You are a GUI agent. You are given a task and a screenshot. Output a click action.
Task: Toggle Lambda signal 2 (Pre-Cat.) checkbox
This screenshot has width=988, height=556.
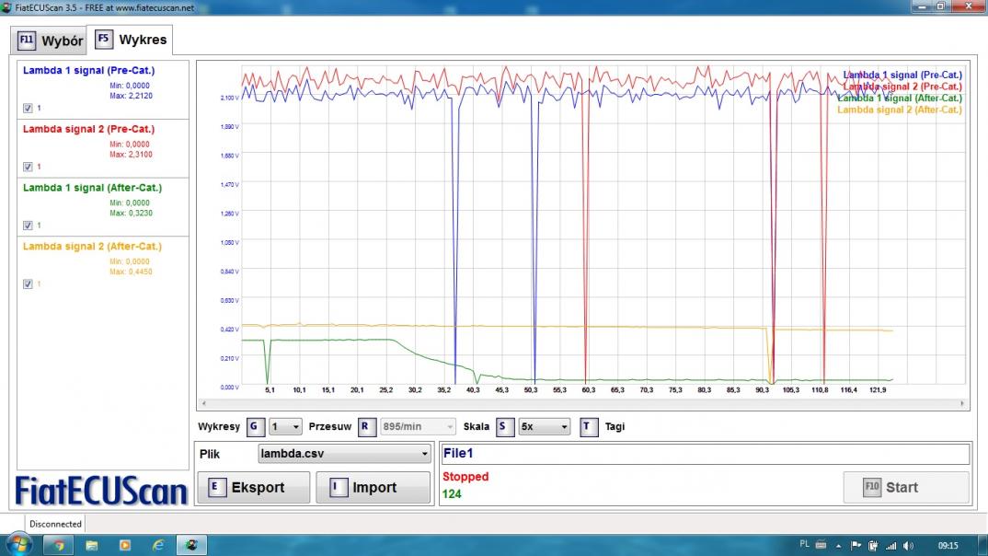[x=28, y=167]
